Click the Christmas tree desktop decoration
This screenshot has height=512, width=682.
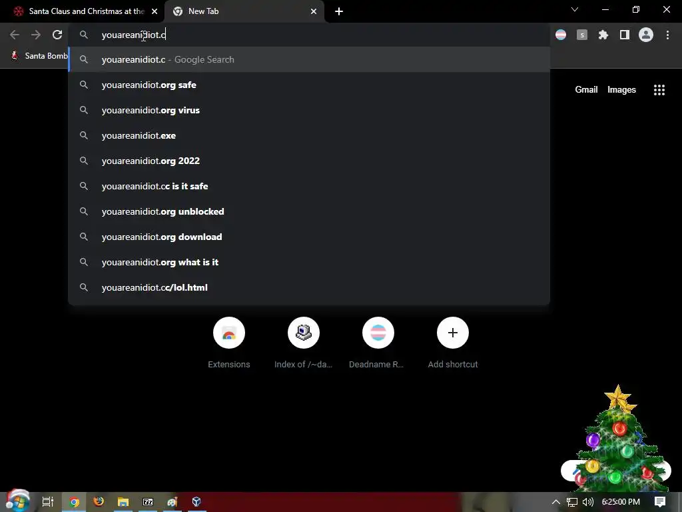click(x=617, y=439)
